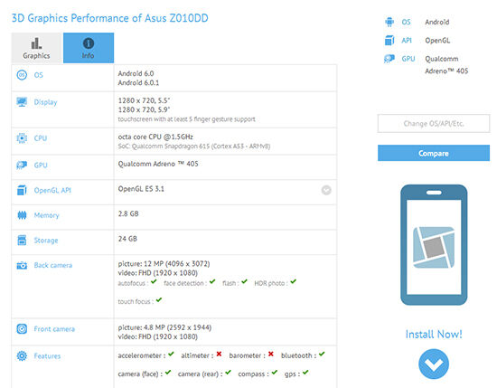Click the sidebar GPU icon
The image size is (497, 388).
pos(389,59)
